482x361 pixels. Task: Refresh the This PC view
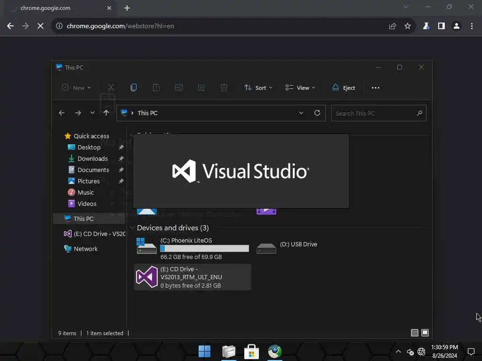[x=317, y=113]
